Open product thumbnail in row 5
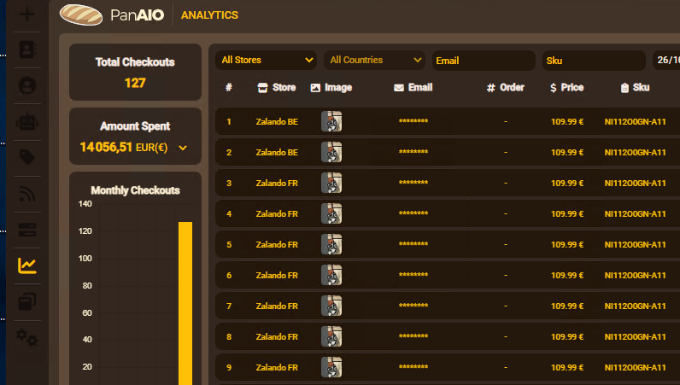The image size is (680, 385). (x=331, y=244)
